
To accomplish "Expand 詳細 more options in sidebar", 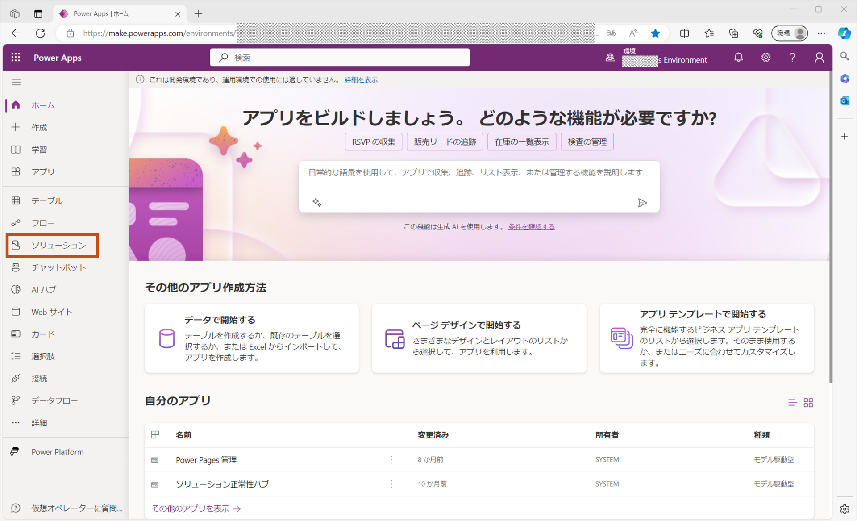I will 39,423.
